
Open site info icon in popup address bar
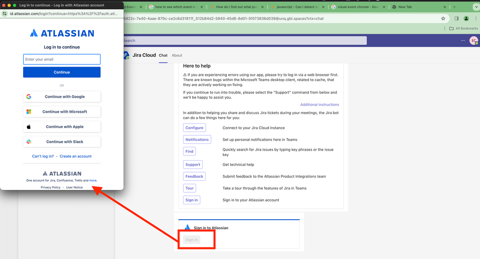coord(5,14)
